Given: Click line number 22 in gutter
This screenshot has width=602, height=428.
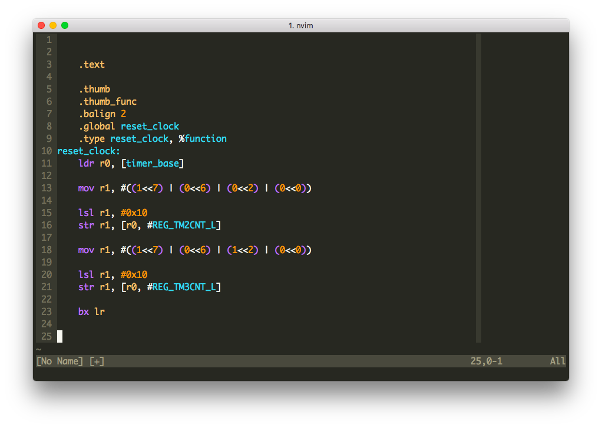Looking at the screenshot, I should tap(47, 300).
